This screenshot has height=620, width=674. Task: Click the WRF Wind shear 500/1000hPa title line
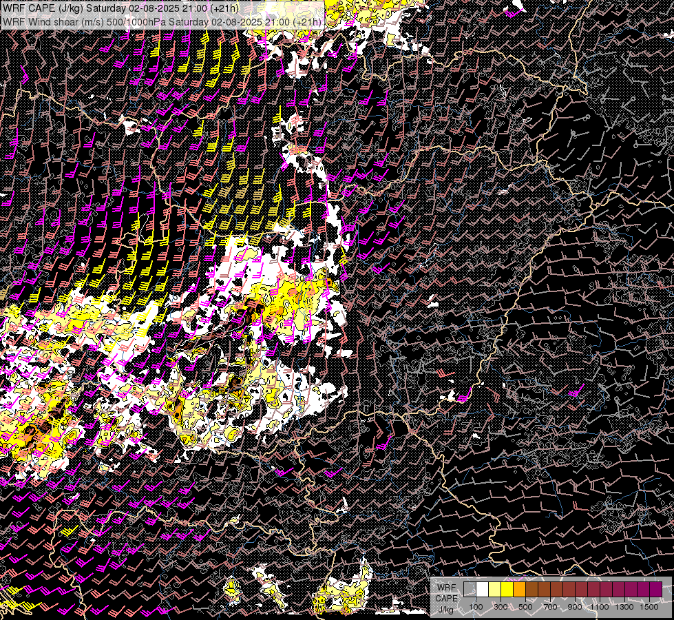pyautogui.click(x=162, y=22)
